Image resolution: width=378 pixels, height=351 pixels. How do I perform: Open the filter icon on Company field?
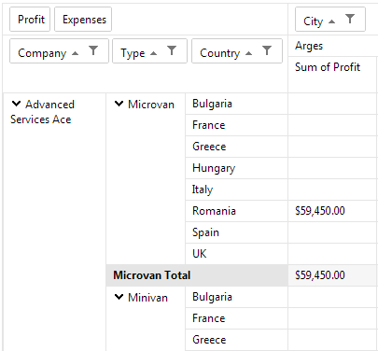tap(93, 50)
